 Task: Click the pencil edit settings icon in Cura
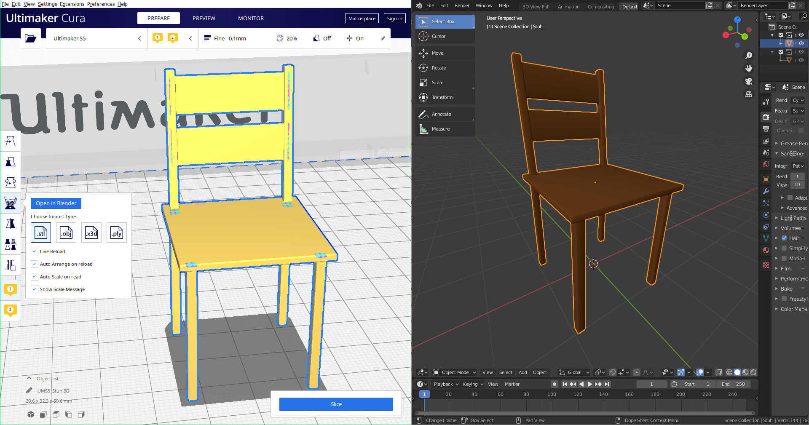pyautogui.click(x=383, y=38)
